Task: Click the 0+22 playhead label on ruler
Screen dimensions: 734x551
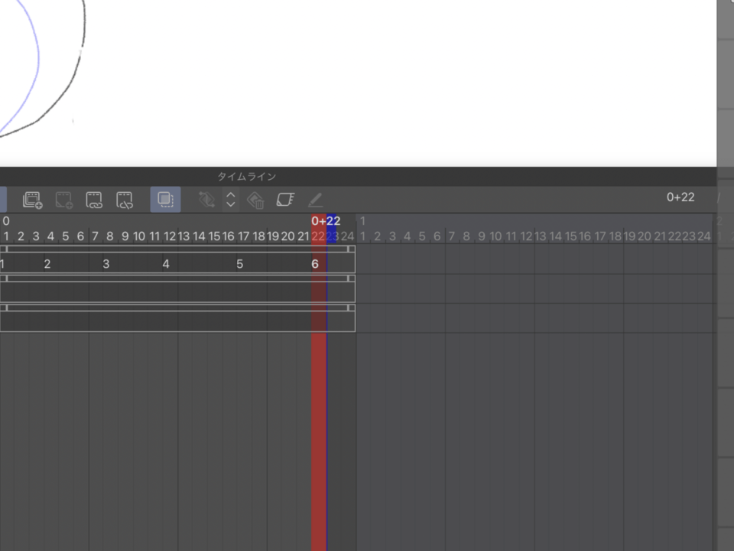Action: click(326, 220)
